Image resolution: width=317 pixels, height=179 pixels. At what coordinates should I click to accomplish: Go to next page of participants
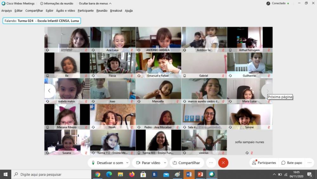[267, 91]
